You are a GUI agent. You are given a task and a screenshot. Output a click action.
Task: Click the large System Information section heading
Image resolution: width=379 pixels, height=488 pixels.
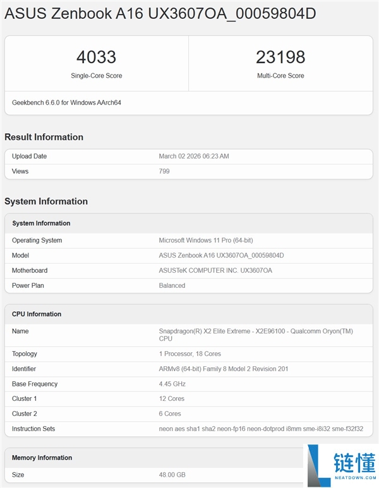pos(46,201)
